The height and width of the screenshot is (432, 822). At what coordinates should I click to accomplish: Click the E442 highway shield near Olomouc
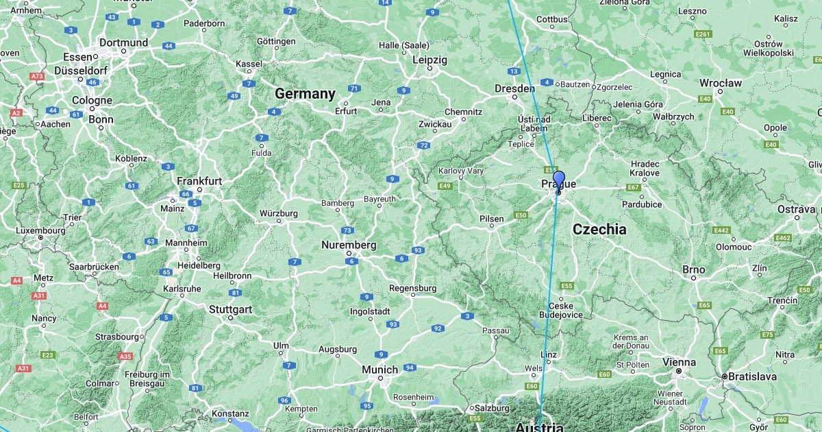tap(721, 230)
